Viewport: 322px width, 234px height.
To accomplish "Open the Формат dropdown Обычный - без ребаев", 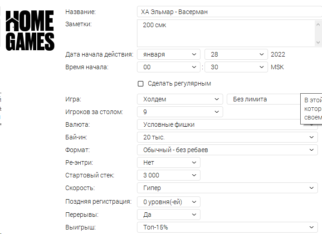I will click(x=227, y=150).
